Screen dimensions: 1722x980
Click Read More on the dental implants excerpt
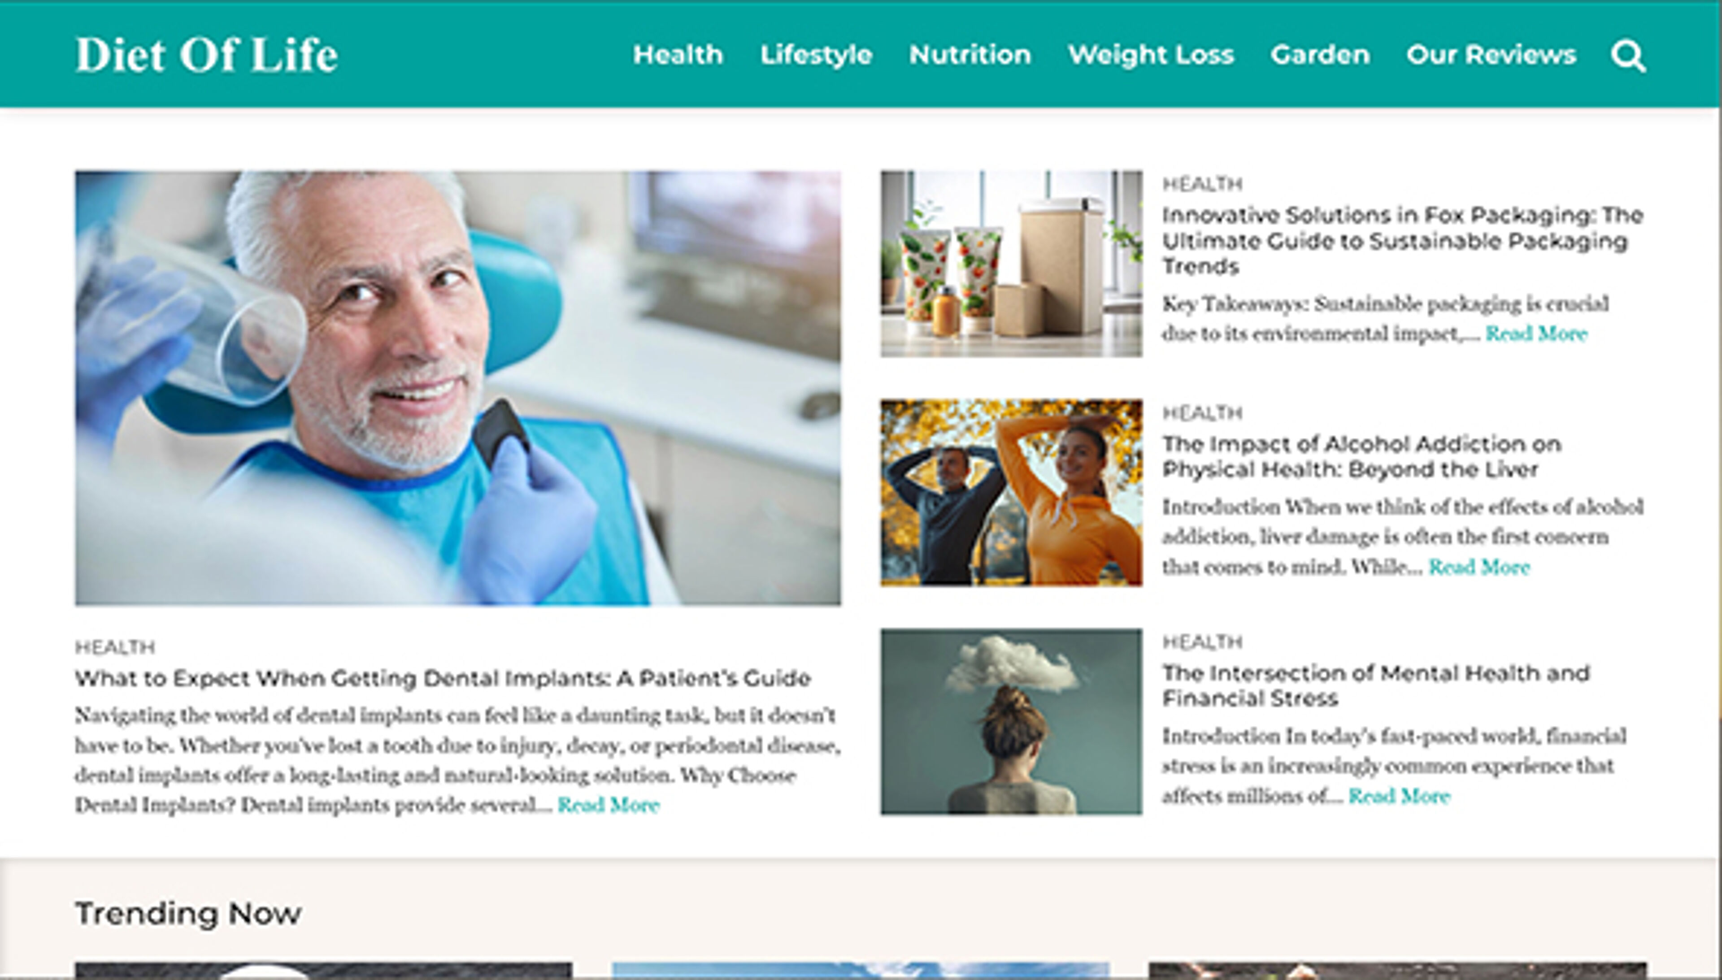coord(609,805)
